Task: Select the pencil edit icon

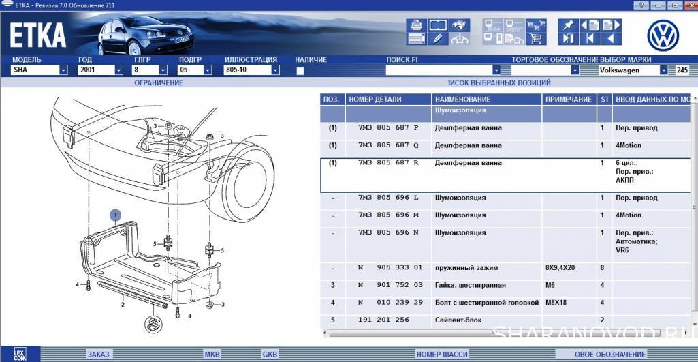Action: (437, 39)
